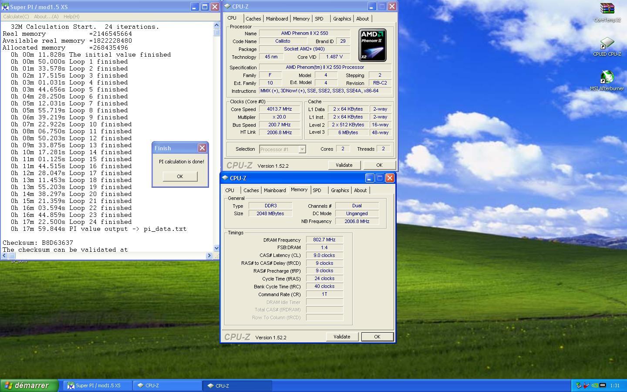This screenshot has height=392, width=627.
Task: Click the rightmost tray icon before the clock
Action: tap(603, 385)
